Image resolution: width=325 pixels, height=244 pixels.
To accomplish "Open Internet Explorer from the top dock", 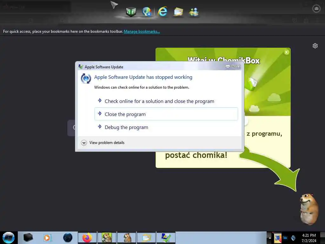I will click(162, 12).
